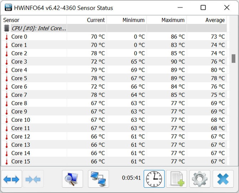Click Core 1 average value 74 °C

[x=218, y=45]
